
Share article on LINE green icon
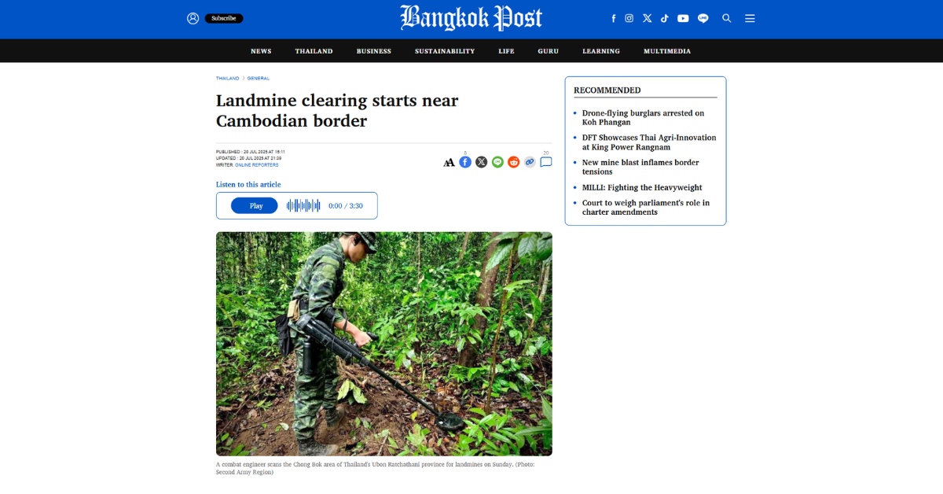(x=497, y=162)
